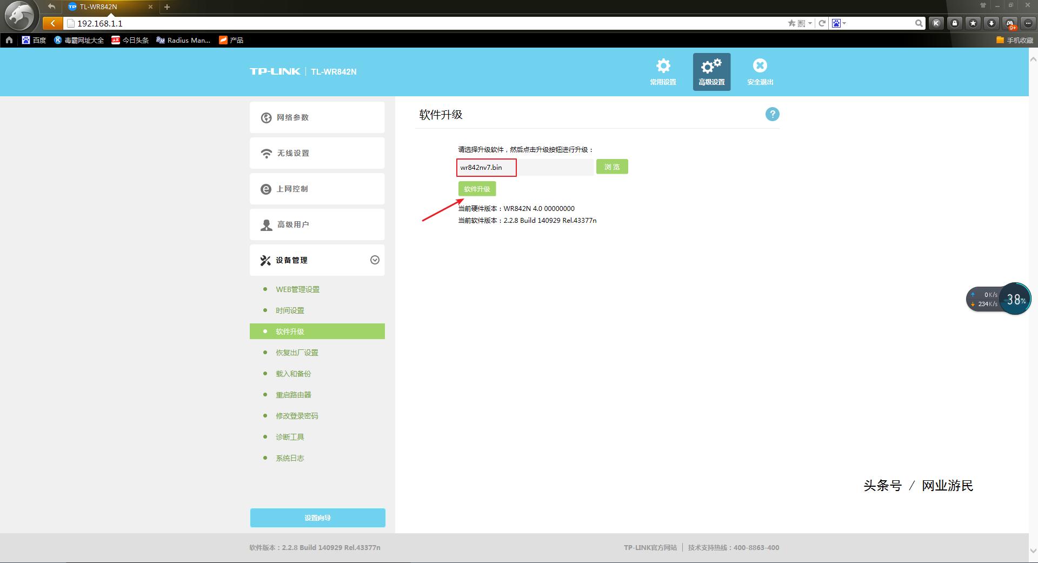Expand the dropdown arrow beside the QR code icon
Viewport: 1038px width, 563px height.
pyautogui.click(x=810, y=23)
